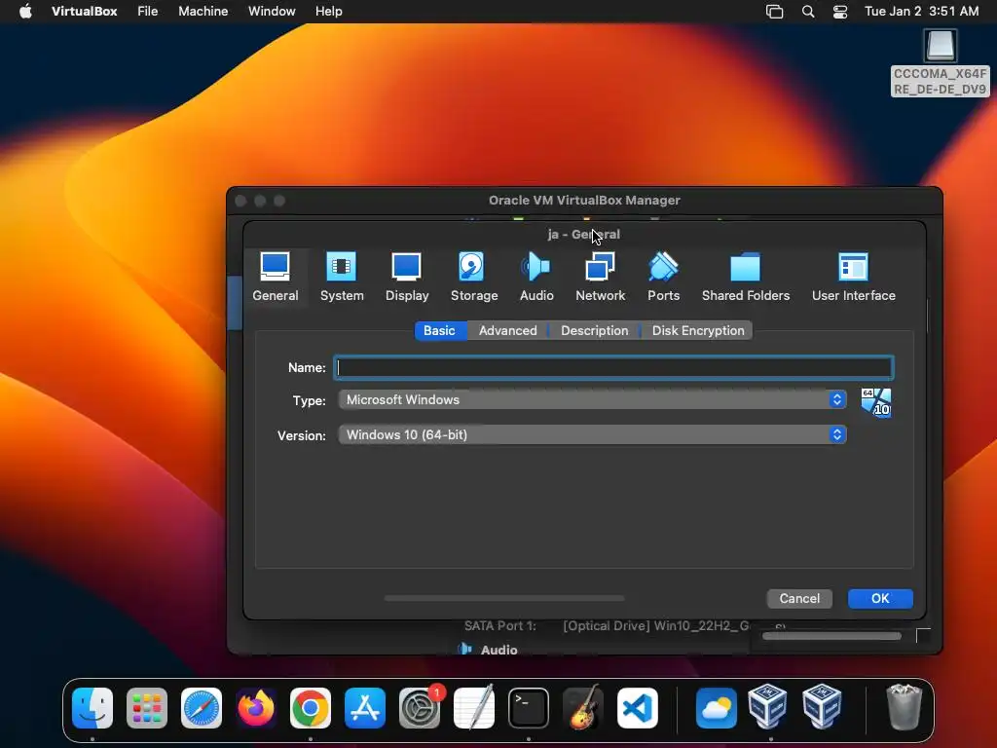The width and height of the screenshot is (997, 748).
Task: Open Control Center in menu bar
Action: [840, 12]
